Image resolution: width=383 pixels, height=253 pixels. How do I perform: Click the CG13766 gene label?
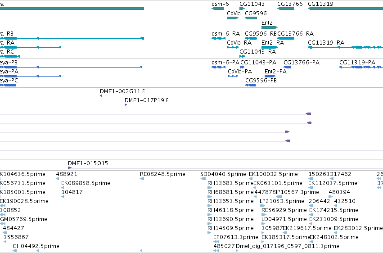(x=290, y=4)
